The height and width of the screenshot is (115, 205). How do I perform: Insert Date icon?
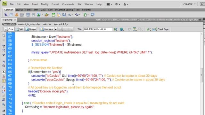pyautogui.click(x=53, y=15)
